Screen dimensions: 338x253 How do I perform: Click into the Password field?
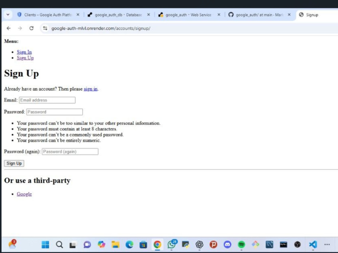pos(54,112)
